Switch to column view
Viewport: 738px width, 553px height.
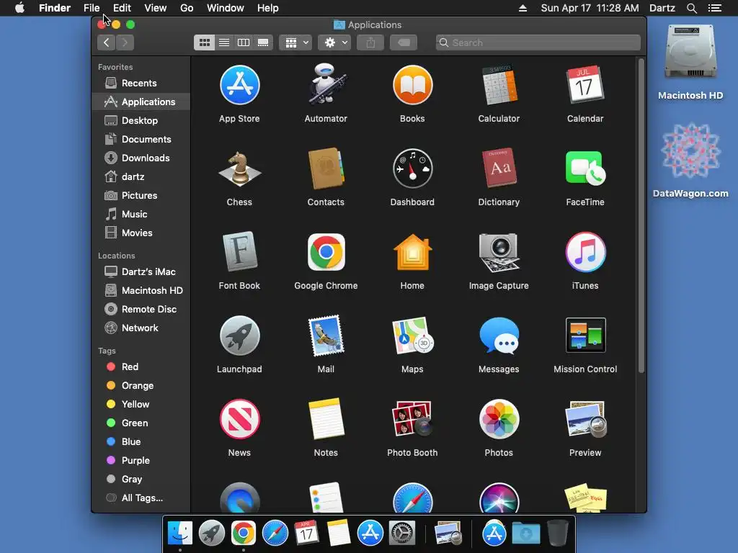tap(244, 42)
